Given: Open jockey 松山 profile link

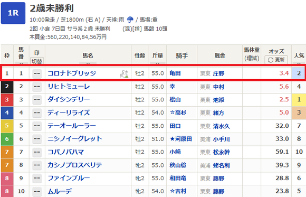Looking at the screenshot, I should (x=175, y=99).
